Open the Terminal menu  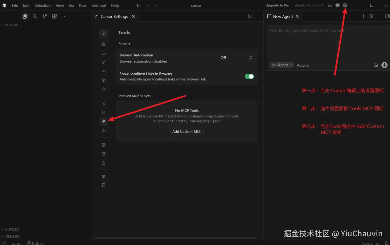[x=98, y=5]
